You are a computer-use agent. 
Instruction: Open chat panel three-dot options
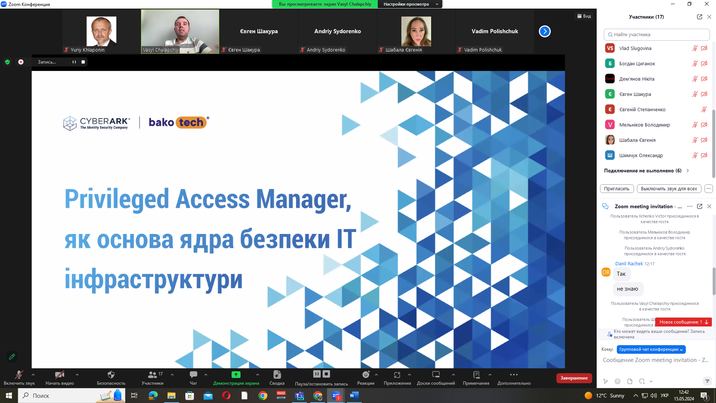690,206
